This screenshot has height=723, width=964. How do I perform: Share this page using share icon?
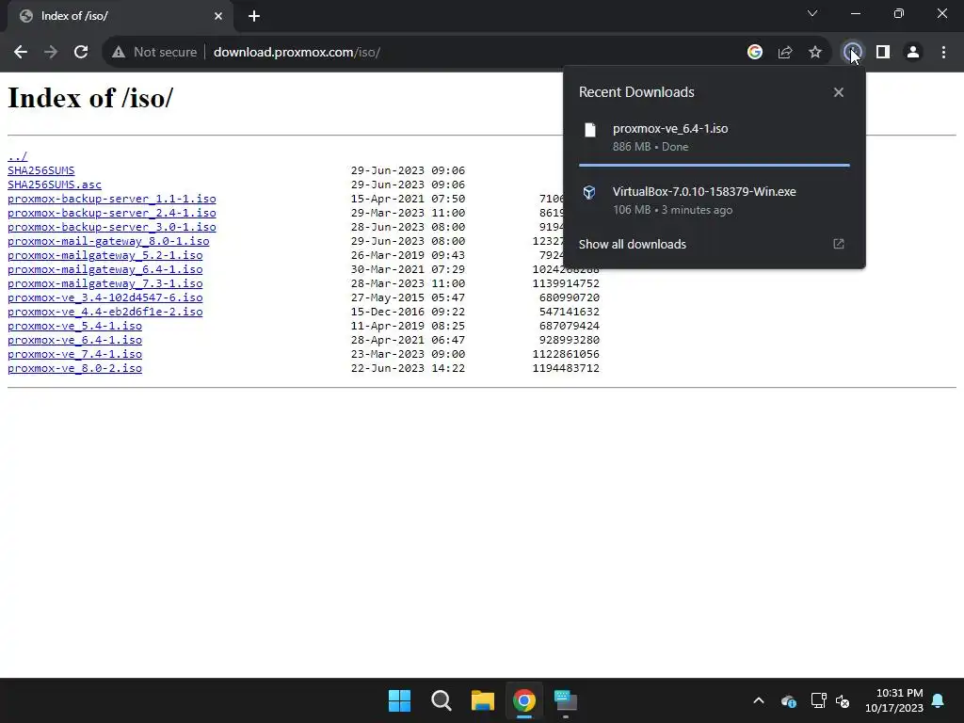[785, 53]
